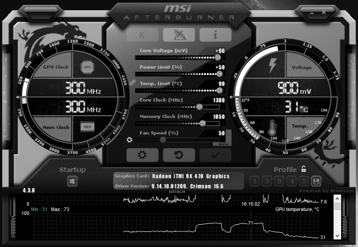Click the monitor scrollbar down arrow
The image size is (358, 247).
click(337, 235)
